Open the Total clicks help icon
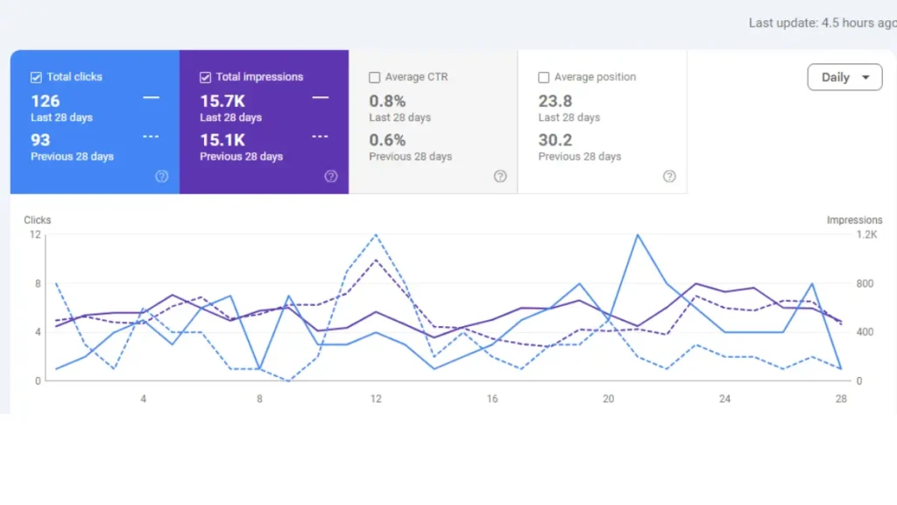 tap(162, 176)
